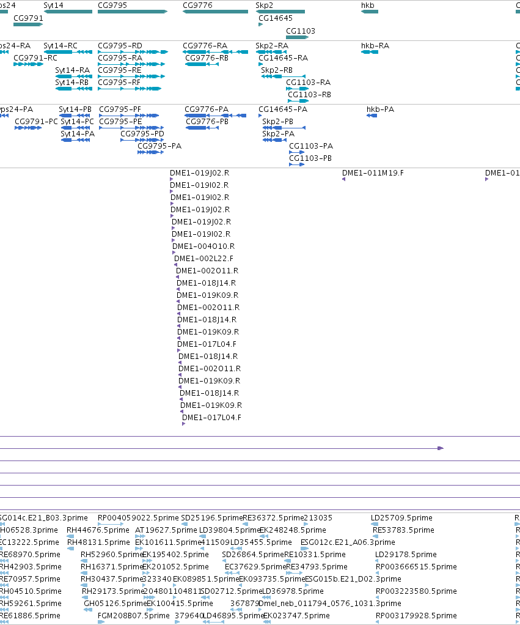Click the CG14645-PA protein label
520x625 pixels.
(x=283, y=109)
